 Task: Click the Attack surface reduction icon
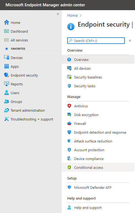(69, 141)
